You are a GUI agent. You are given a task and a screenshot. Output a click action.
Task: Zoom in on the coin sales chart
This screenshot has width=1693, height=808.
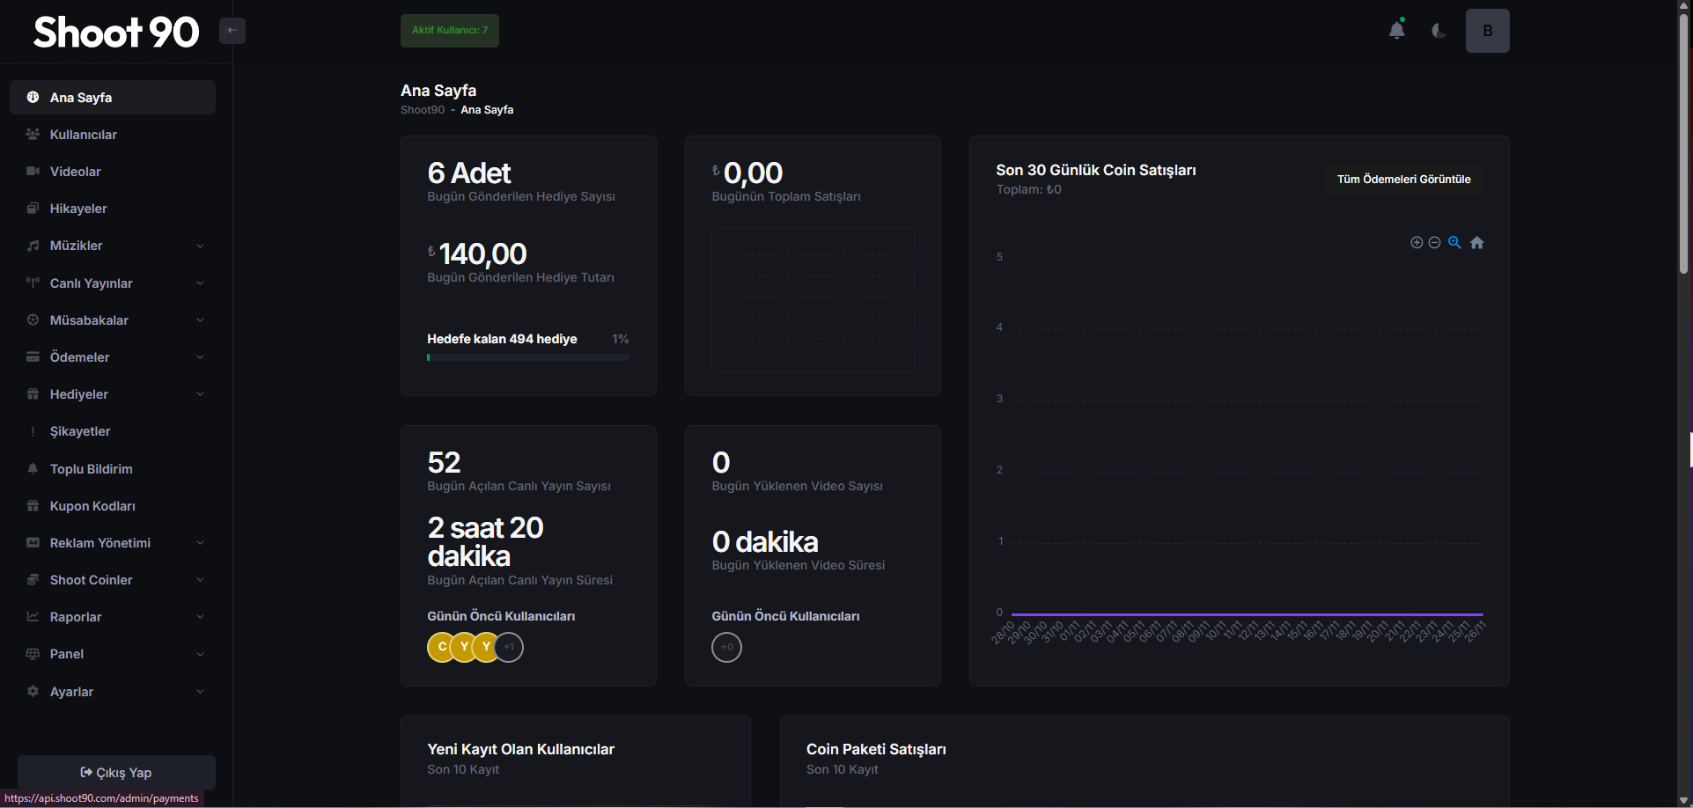pos(1417,243)
